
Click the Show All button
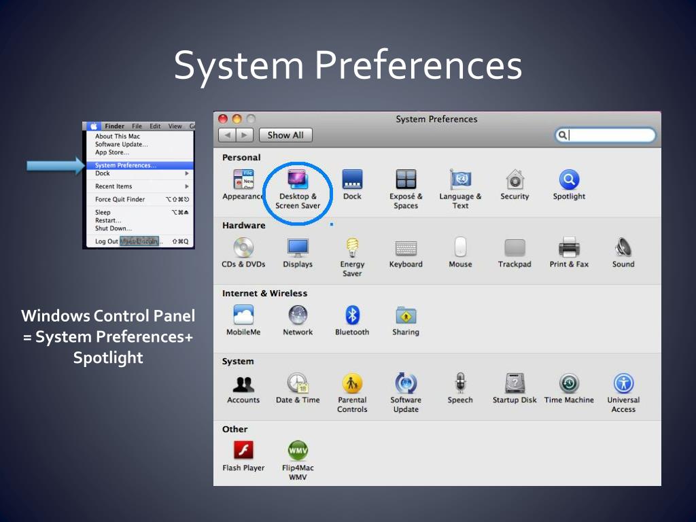click(x=285, y=135)
